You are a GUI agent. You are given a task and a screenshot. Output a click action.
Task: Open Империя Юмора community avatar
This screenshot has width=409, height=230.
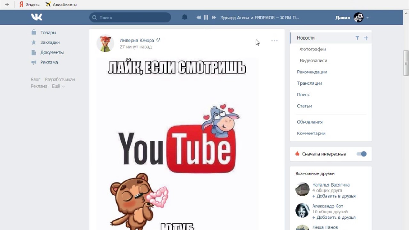point(105,43)
